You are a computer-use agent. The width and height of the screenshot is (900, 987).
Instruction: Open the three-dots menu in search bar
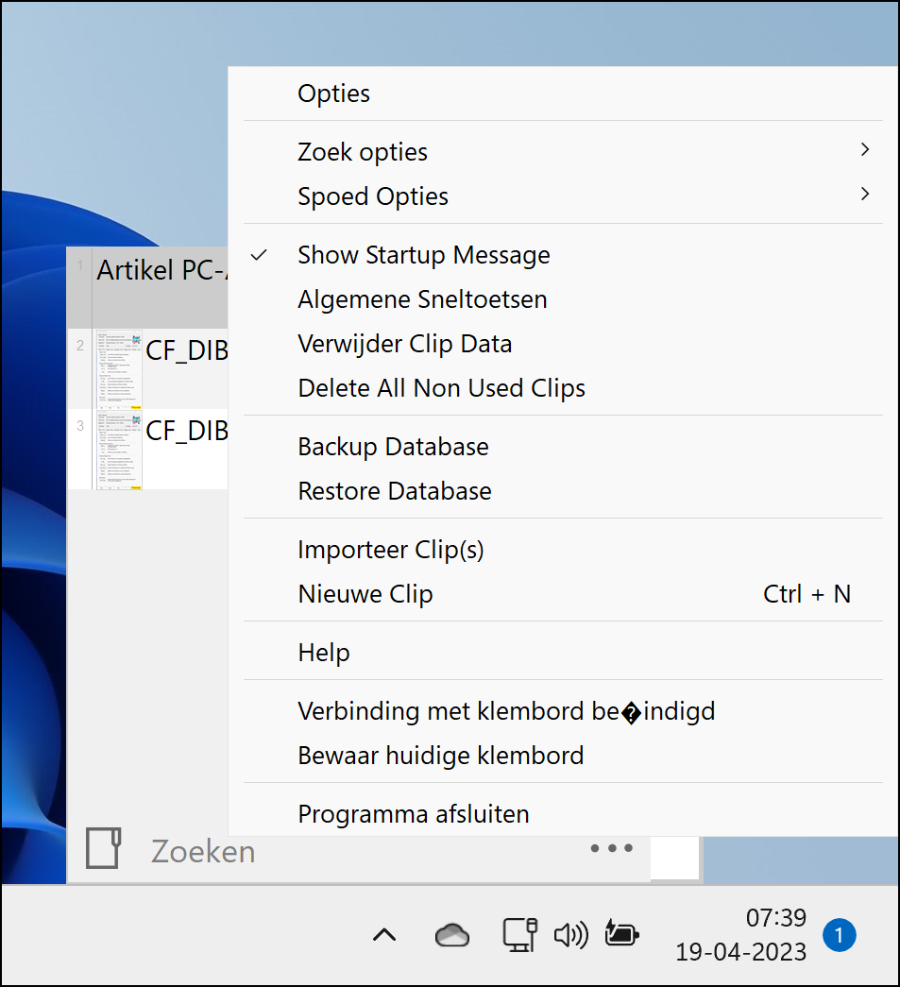(x=612, y=848)
